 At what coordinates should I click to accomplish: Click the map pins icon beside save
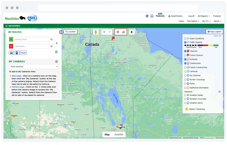pyautogui.click(x=123, y=32)
